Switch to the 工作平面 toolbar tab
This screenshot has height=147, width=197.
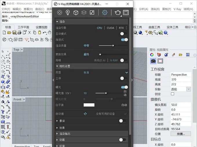point(23,27)
